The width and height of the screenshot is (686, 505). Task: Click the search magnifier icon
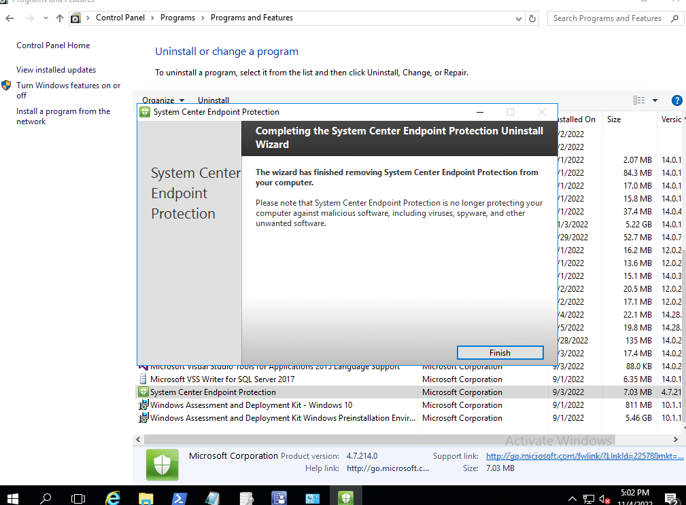pos(675,18)
